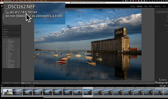Collapse the filmstrip with bottom edge arrow
The image size is (168, 99).
click(88, 98)
